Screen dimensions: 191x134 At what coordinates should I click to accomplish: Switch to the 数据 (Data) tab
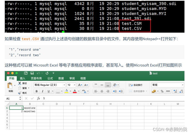pyautogui.click(x=61, y=78)
